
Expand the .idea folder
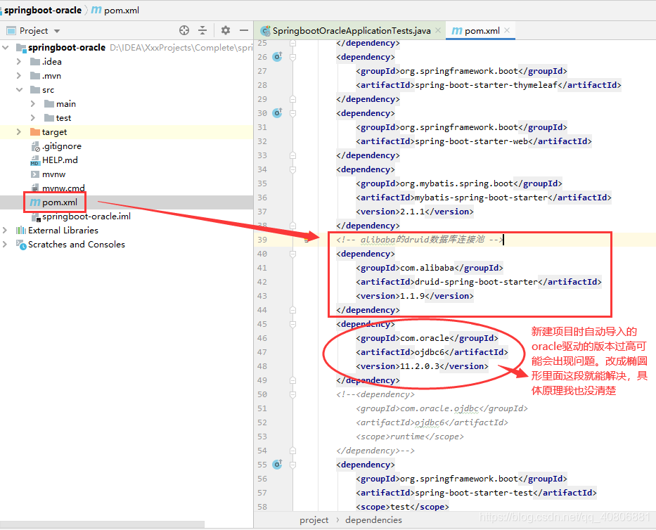(x=19, y=61)
